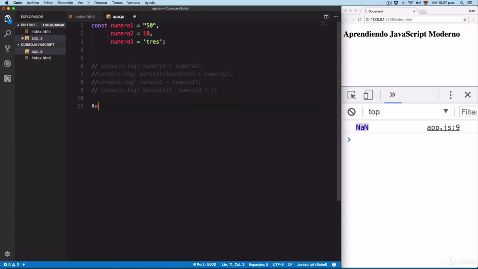Image resolution: width=478 pixels, height=269 pixels.
Task: Click the console Filter input field
Action: click(470, 112)
